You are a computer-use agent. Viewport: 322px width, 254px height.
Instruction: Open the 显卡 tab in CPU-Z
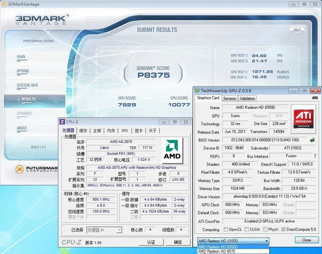click(138, 131)
